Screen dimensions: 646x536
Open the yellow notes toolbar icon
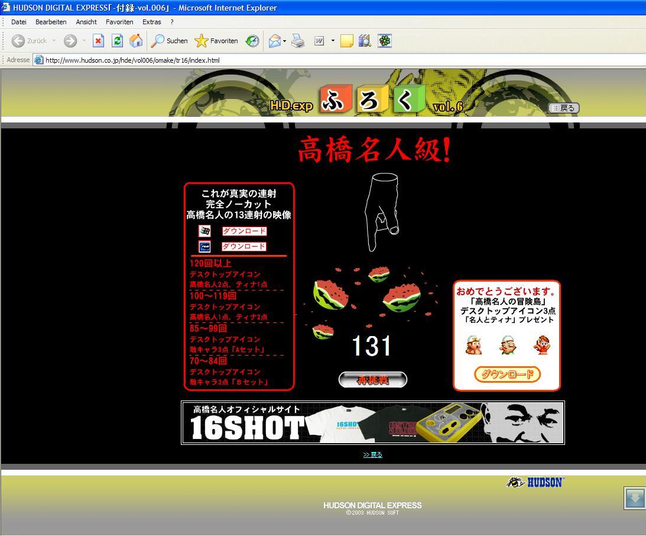(x=346, y=41)
